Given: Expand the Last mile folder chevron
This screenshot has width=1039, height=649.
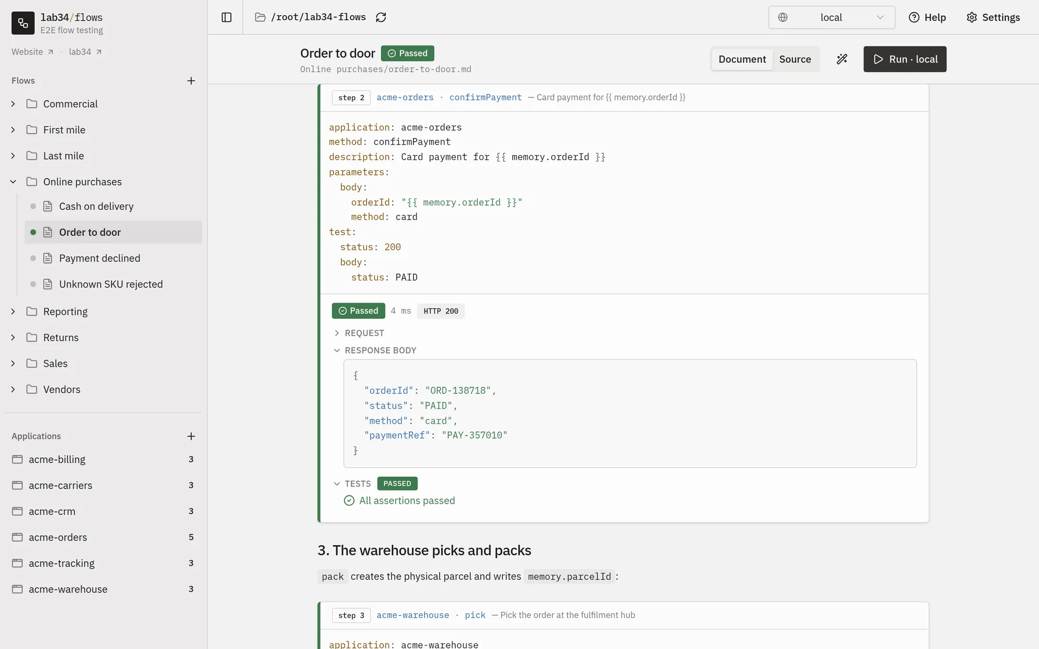Looking at the screenshot, I should coord(13,156).
